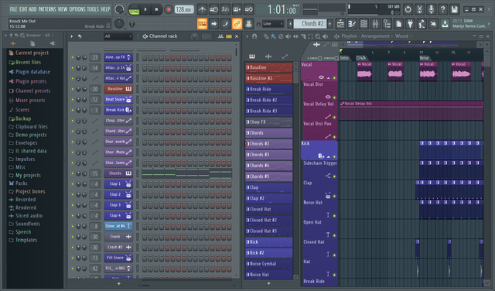Image resolution: width=495 pixels, height=291 pixels.
Task: Open the FILE menu
Action: pos(13,9)
